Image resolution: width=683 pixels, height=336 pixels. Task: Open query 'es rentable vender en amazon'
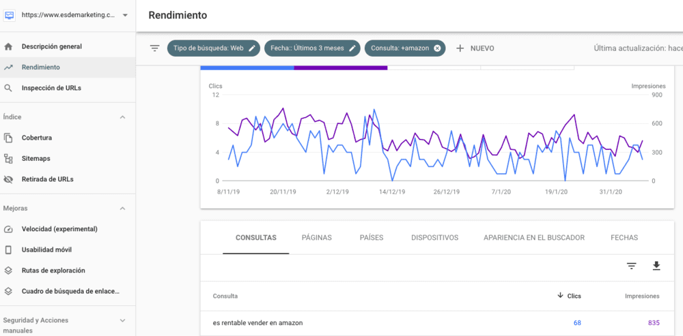(257, 323)
